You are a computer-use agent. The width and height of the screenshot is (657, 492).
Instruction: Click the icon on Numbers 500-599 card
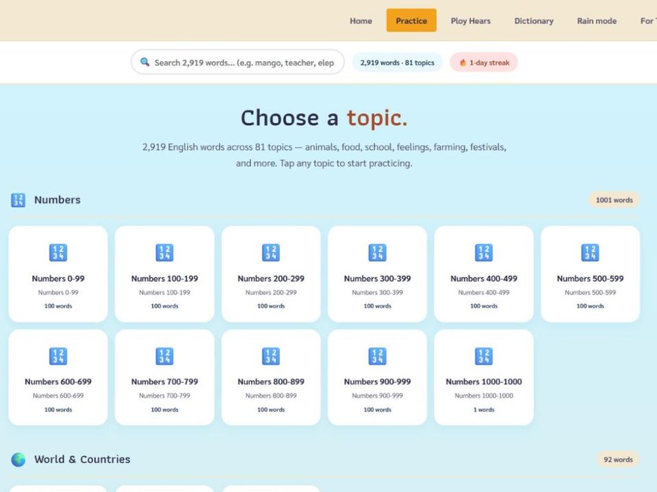(590, 253)
